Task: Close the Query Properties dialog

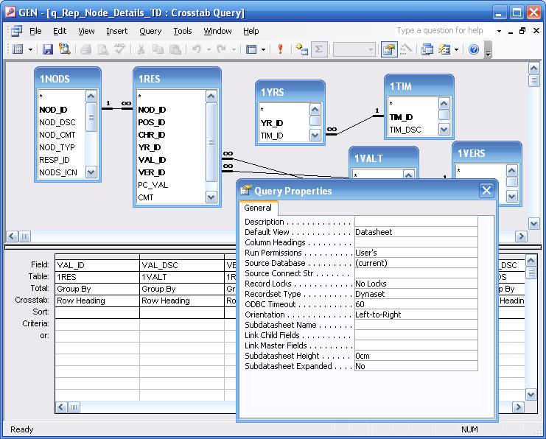Action: click(x=486, y=191)
